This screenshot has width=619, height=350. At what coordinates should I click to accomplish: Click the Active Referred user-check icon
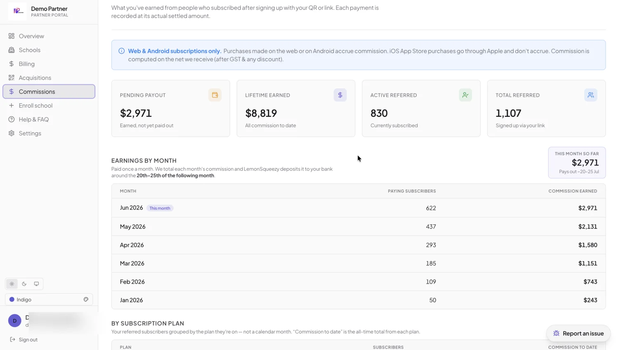(465, 95)
